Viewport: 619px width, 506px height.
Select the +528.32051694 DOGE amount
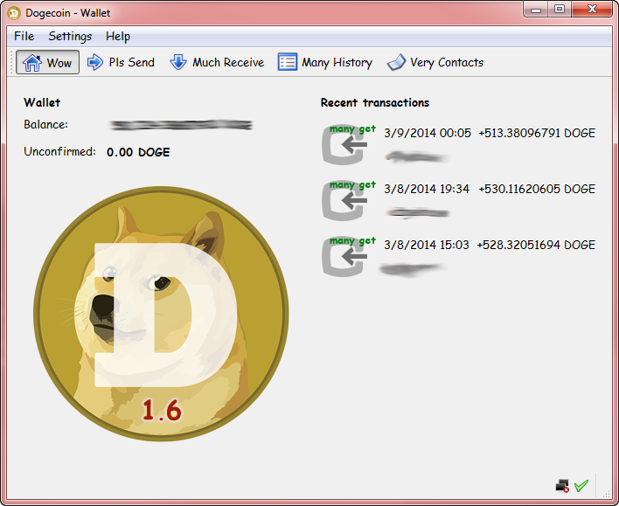(536, 245)
